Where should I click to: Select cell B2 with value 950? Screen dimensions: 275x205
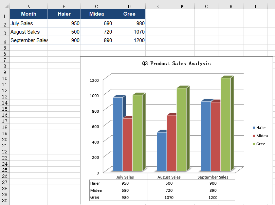point(64,23)
